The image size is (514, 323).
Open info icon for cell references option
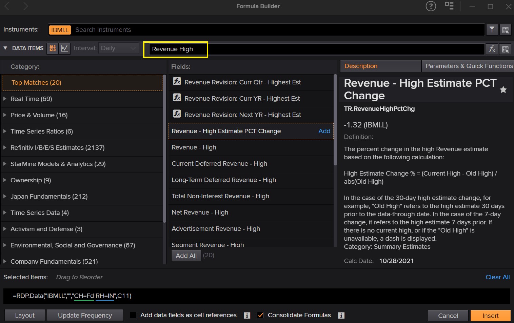(247, 316)
